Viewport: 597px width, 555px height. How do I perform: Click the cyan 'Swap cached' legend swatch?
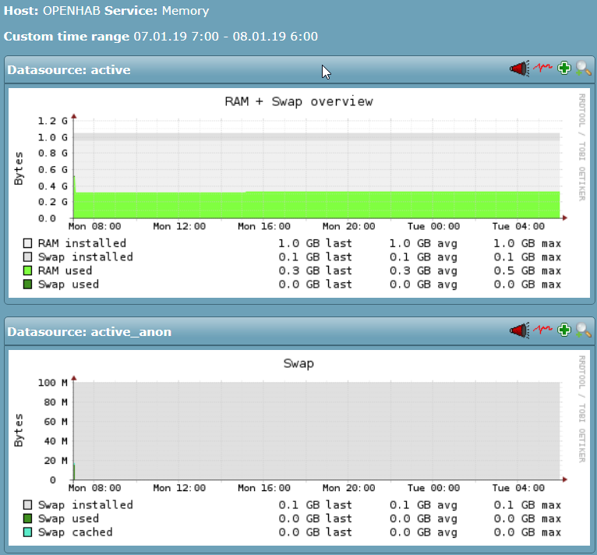pyautogui.click(x=28, y=532)
